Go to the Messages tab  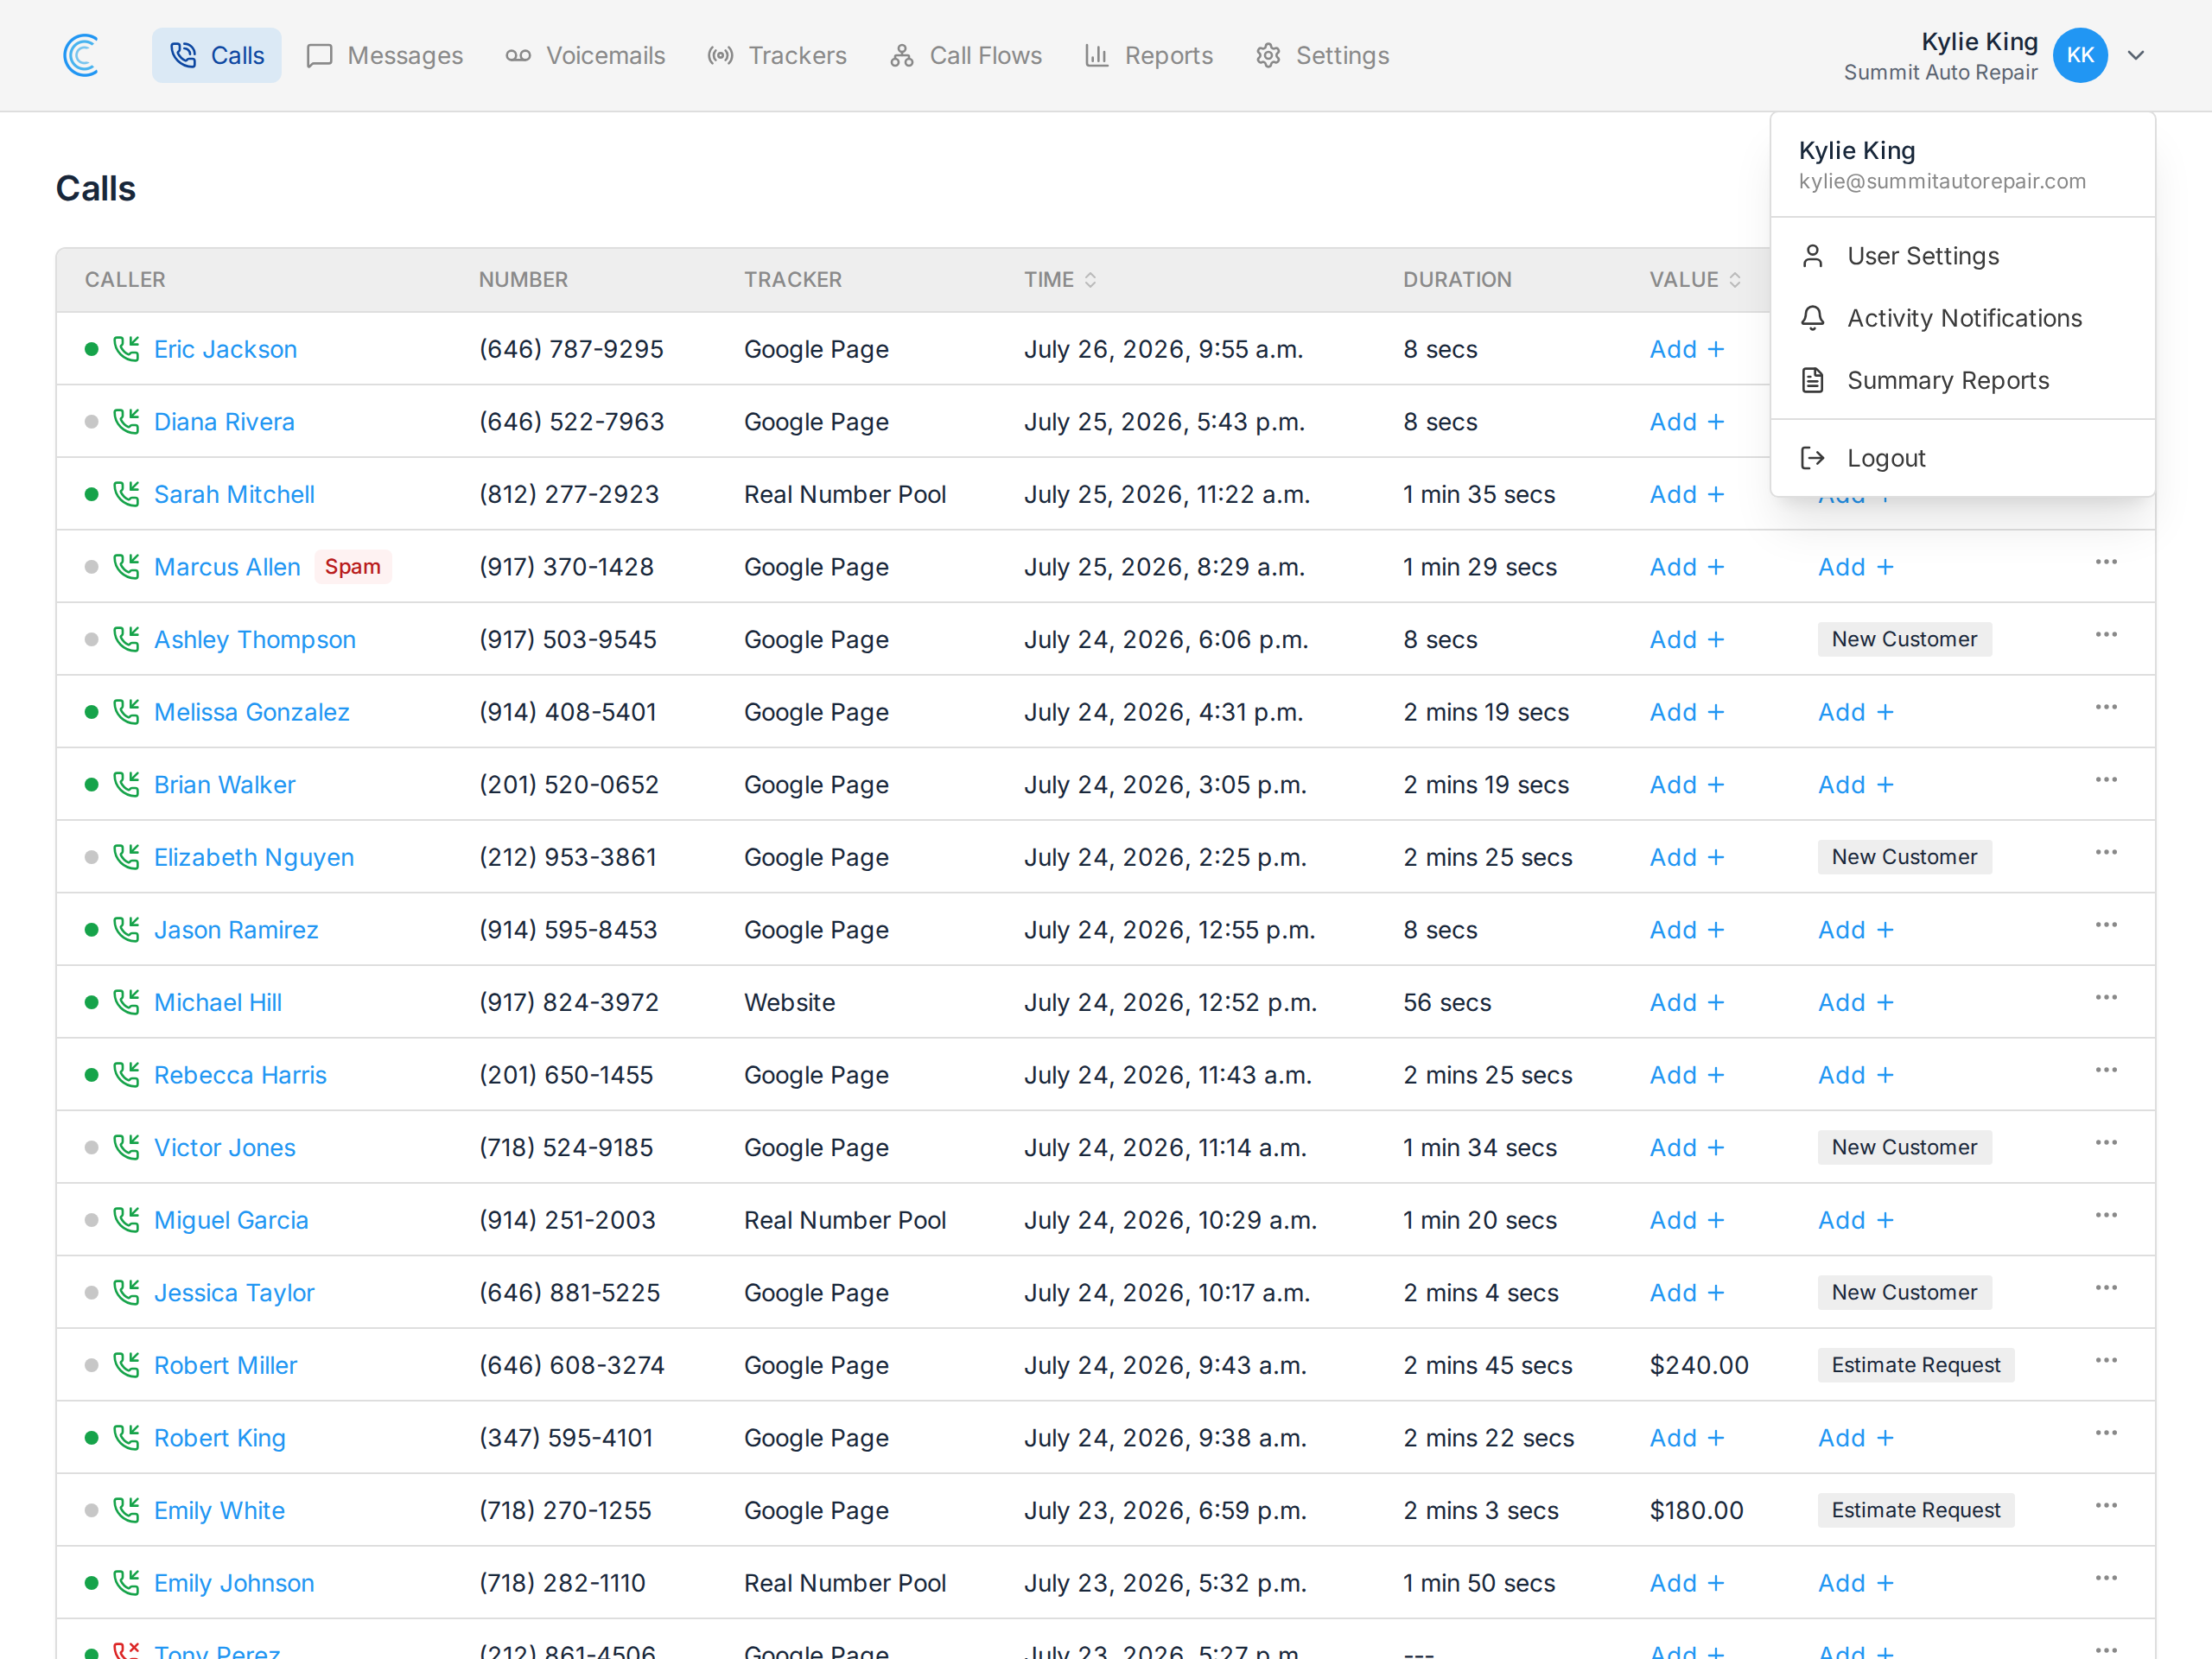click(x=385, y=55)
